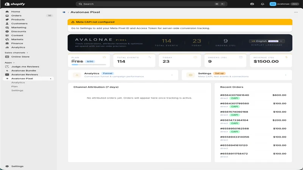Pin Avalonae Pixel app in sidebar
Screen dimensions: 303x170
tap(51, 79)
